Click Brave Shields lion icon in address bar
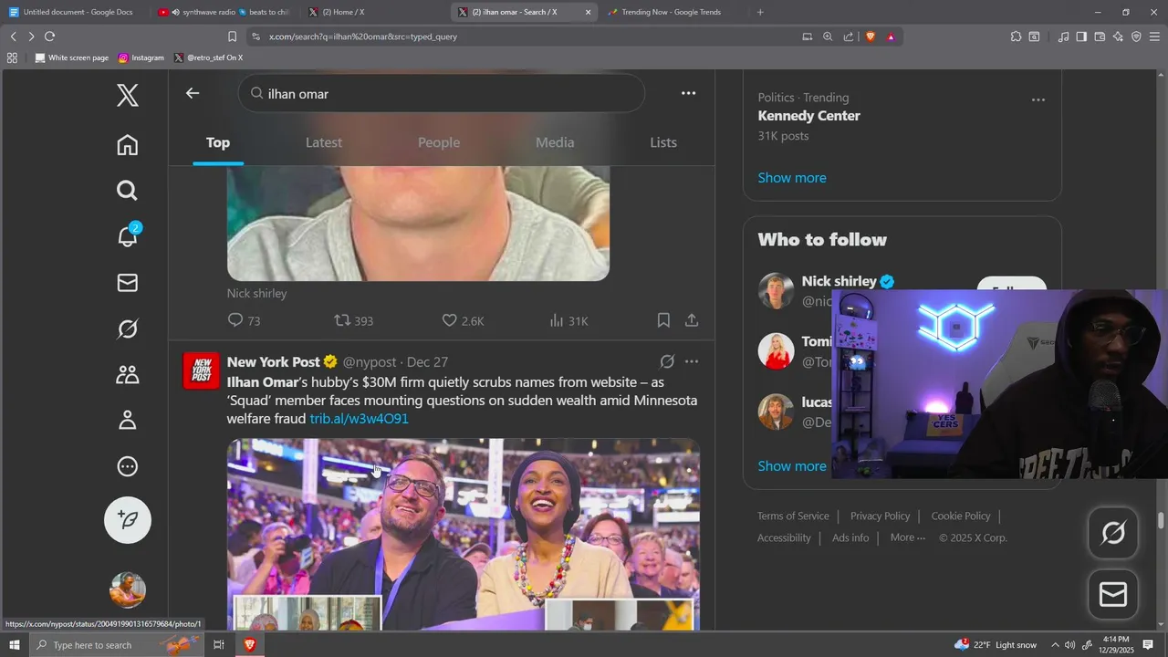Image resolution: width=1168 pixels, height=657 pixels. (x=871, y=36)
